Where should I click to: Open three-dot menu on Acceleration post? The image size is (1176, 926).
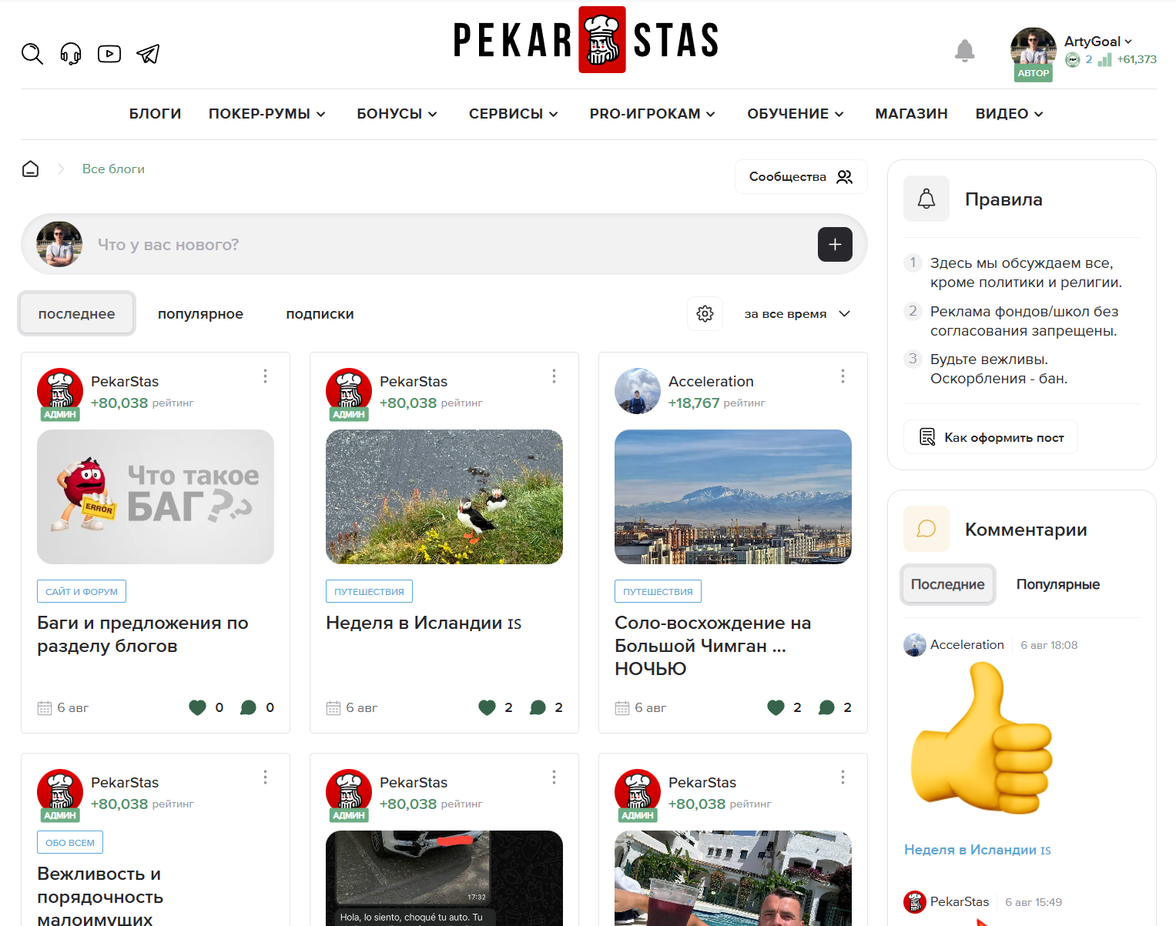tap(843, 376)
